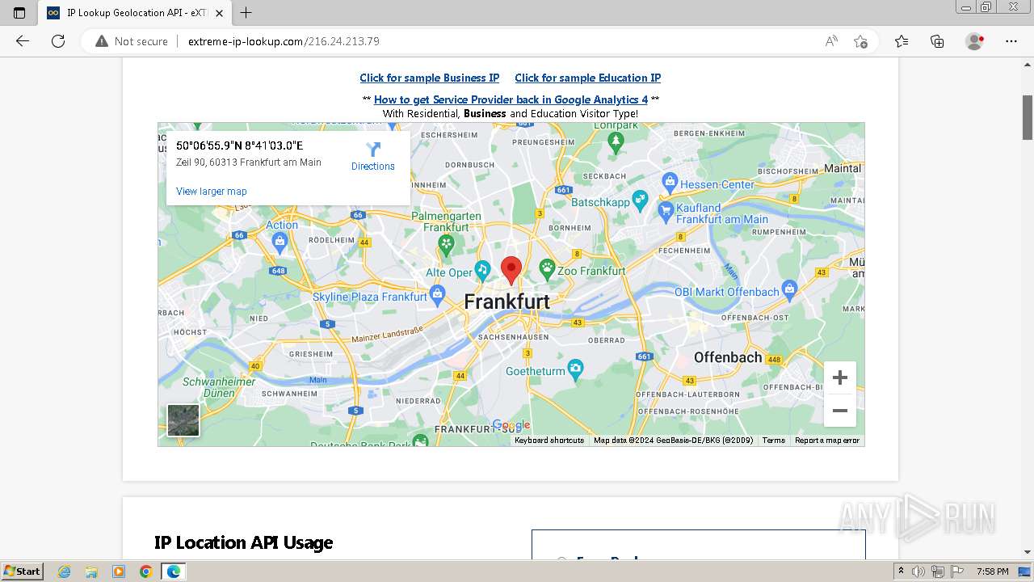Zoom in on the map with plus button
This screenshot has height=582, width=1034.
click(839, 377)
